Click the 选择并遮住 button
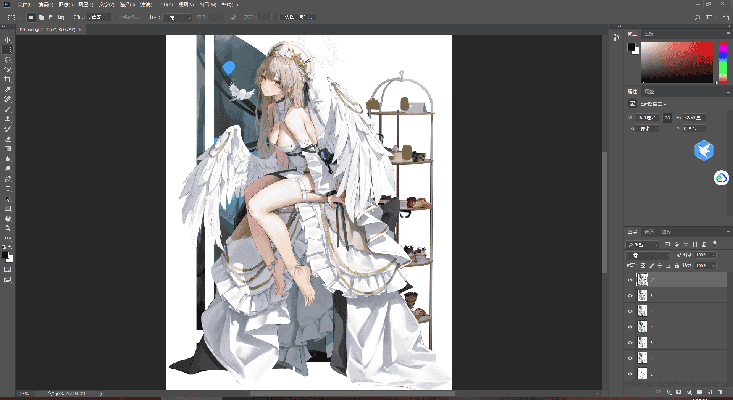 point(298,18)
